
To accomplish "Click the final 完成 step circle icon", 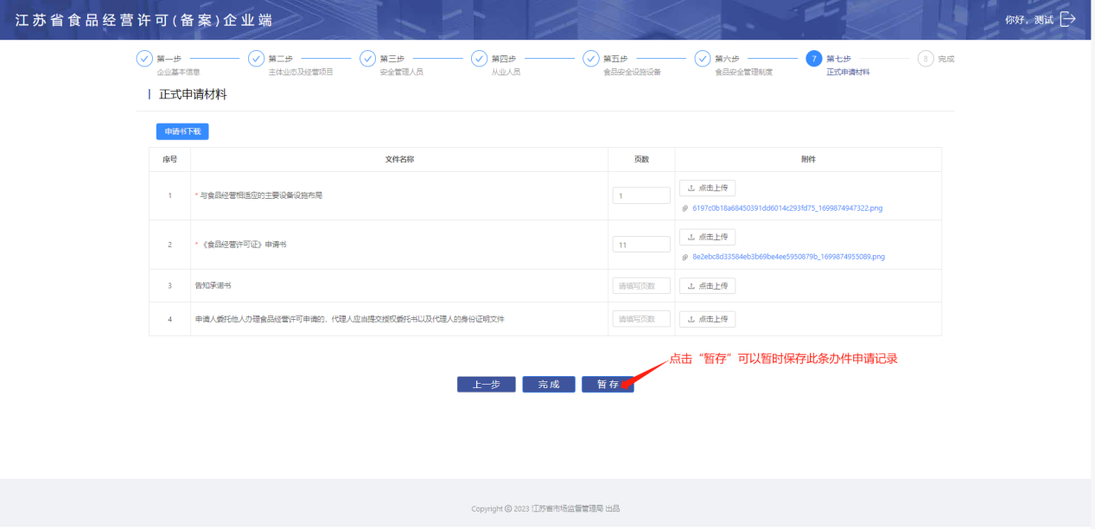I will tap(926, 59).
